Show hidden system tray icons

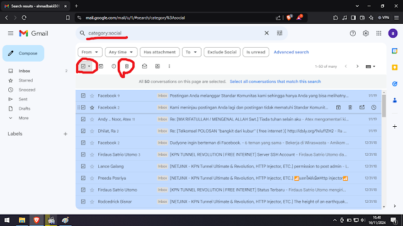334,220
